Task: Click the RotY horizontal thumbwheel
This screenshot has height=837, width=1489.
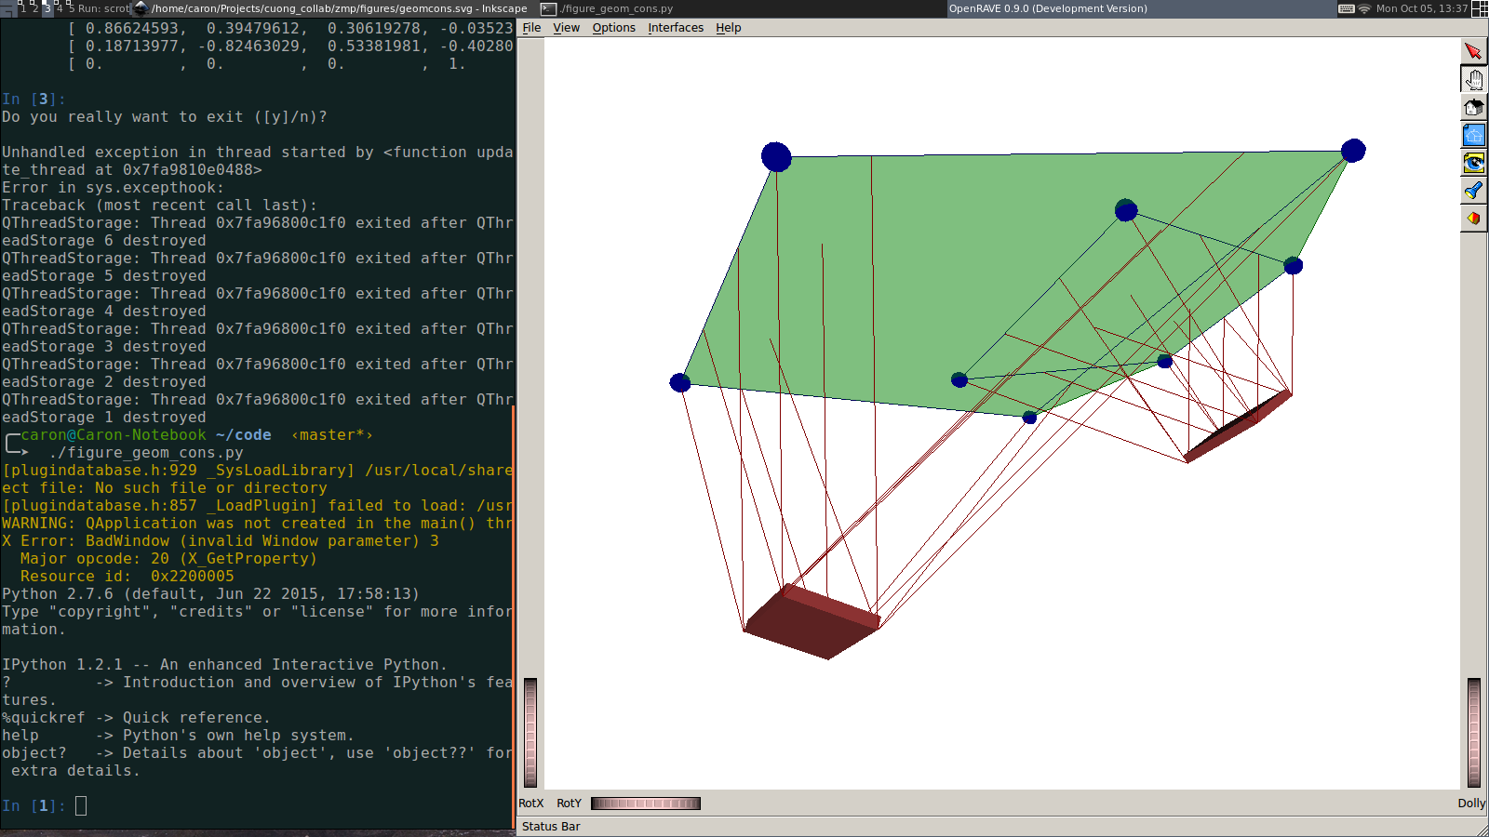Action: (646, 804)
